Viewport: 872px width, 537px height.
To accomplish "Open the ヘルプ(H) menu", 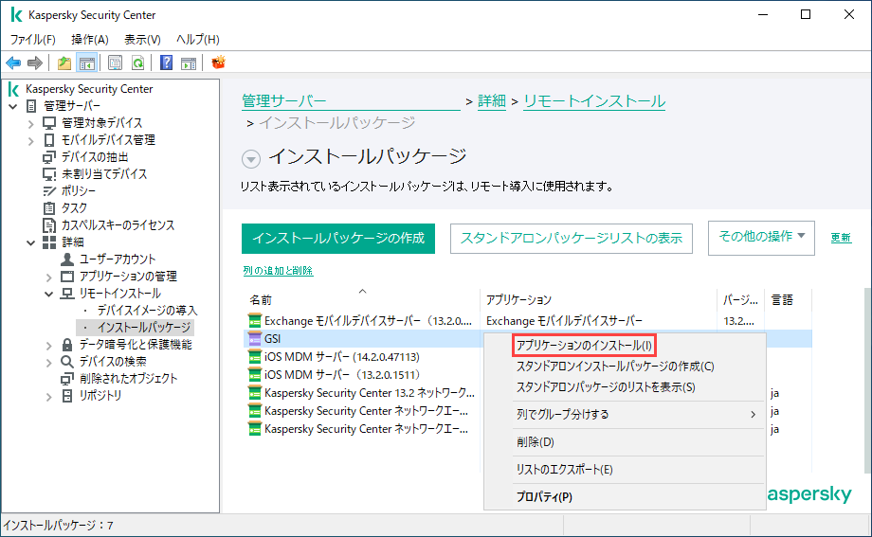I will [198, 40].
